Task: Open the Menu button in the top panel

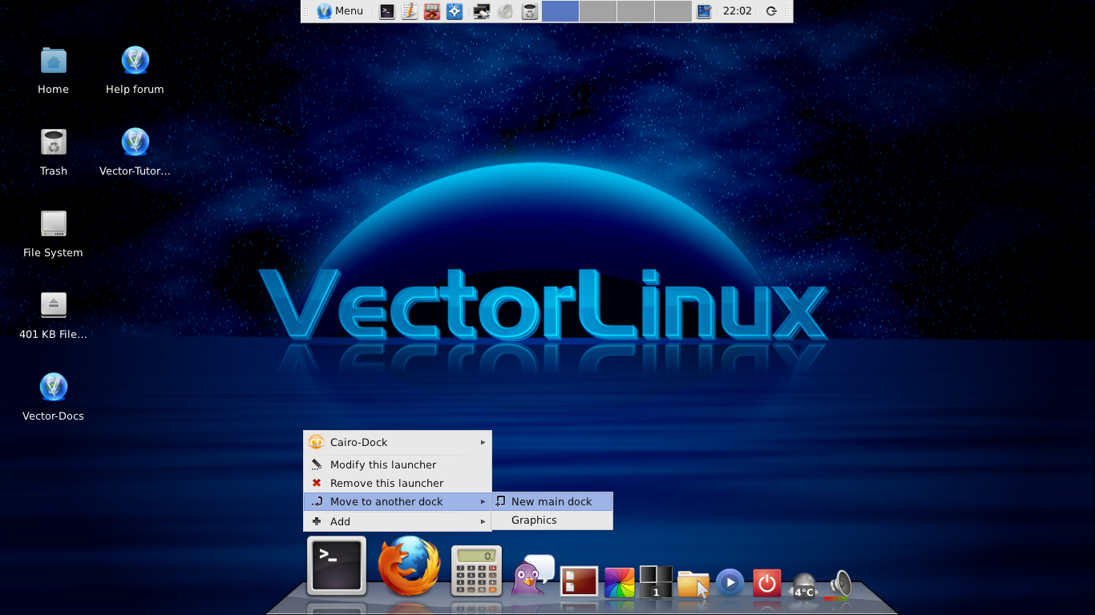Action: coord(341,11)
